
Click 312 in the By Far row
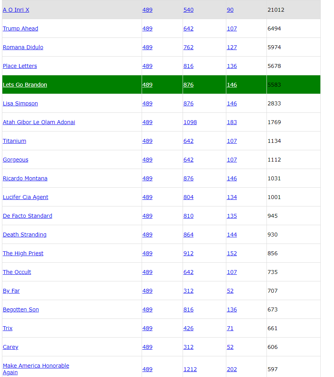point(188,291)
